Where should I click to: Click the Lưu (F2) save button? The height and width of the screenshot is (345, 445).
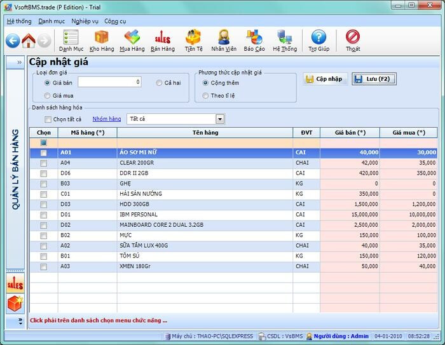click(374, 79)
